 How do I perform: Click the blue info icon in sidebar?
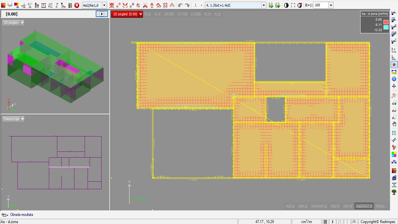point(394,79)
